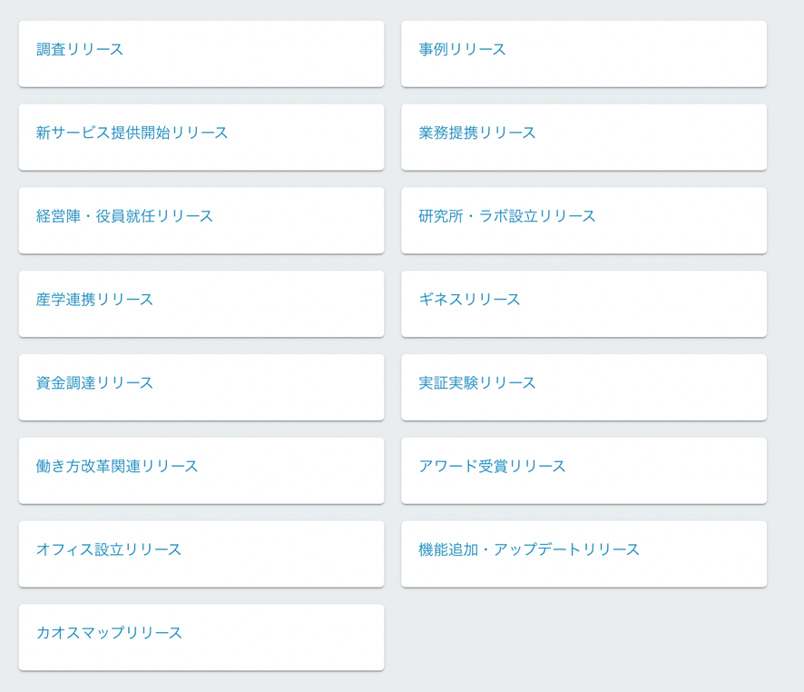The height and width of the screenshot is (692, 804).
Task: Click the 調査リリース card
Action: [x=201, y=54]
